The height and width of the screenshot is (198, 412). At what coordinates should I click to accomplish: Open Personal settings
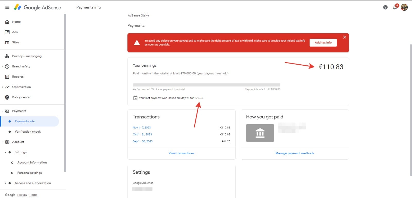point(29,173)
